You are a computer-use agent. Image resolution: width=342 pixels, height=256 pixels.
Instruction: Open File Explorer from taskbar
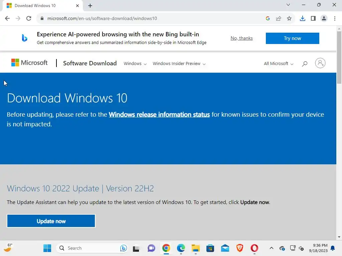point(196,248)
